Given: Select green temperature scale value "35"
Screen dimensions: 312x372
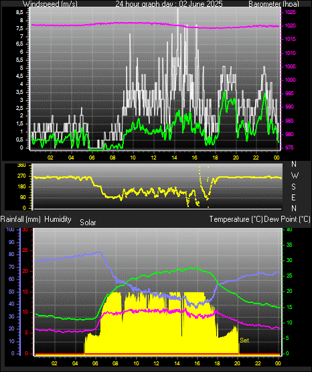Looking at the screenshot, I should point(289,245).
